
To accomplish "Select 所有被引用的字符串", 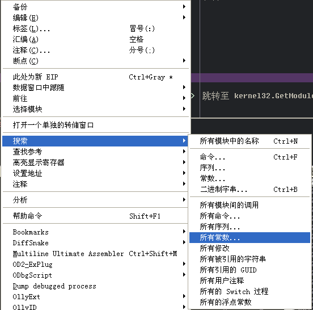I will (x=249, y=259).
